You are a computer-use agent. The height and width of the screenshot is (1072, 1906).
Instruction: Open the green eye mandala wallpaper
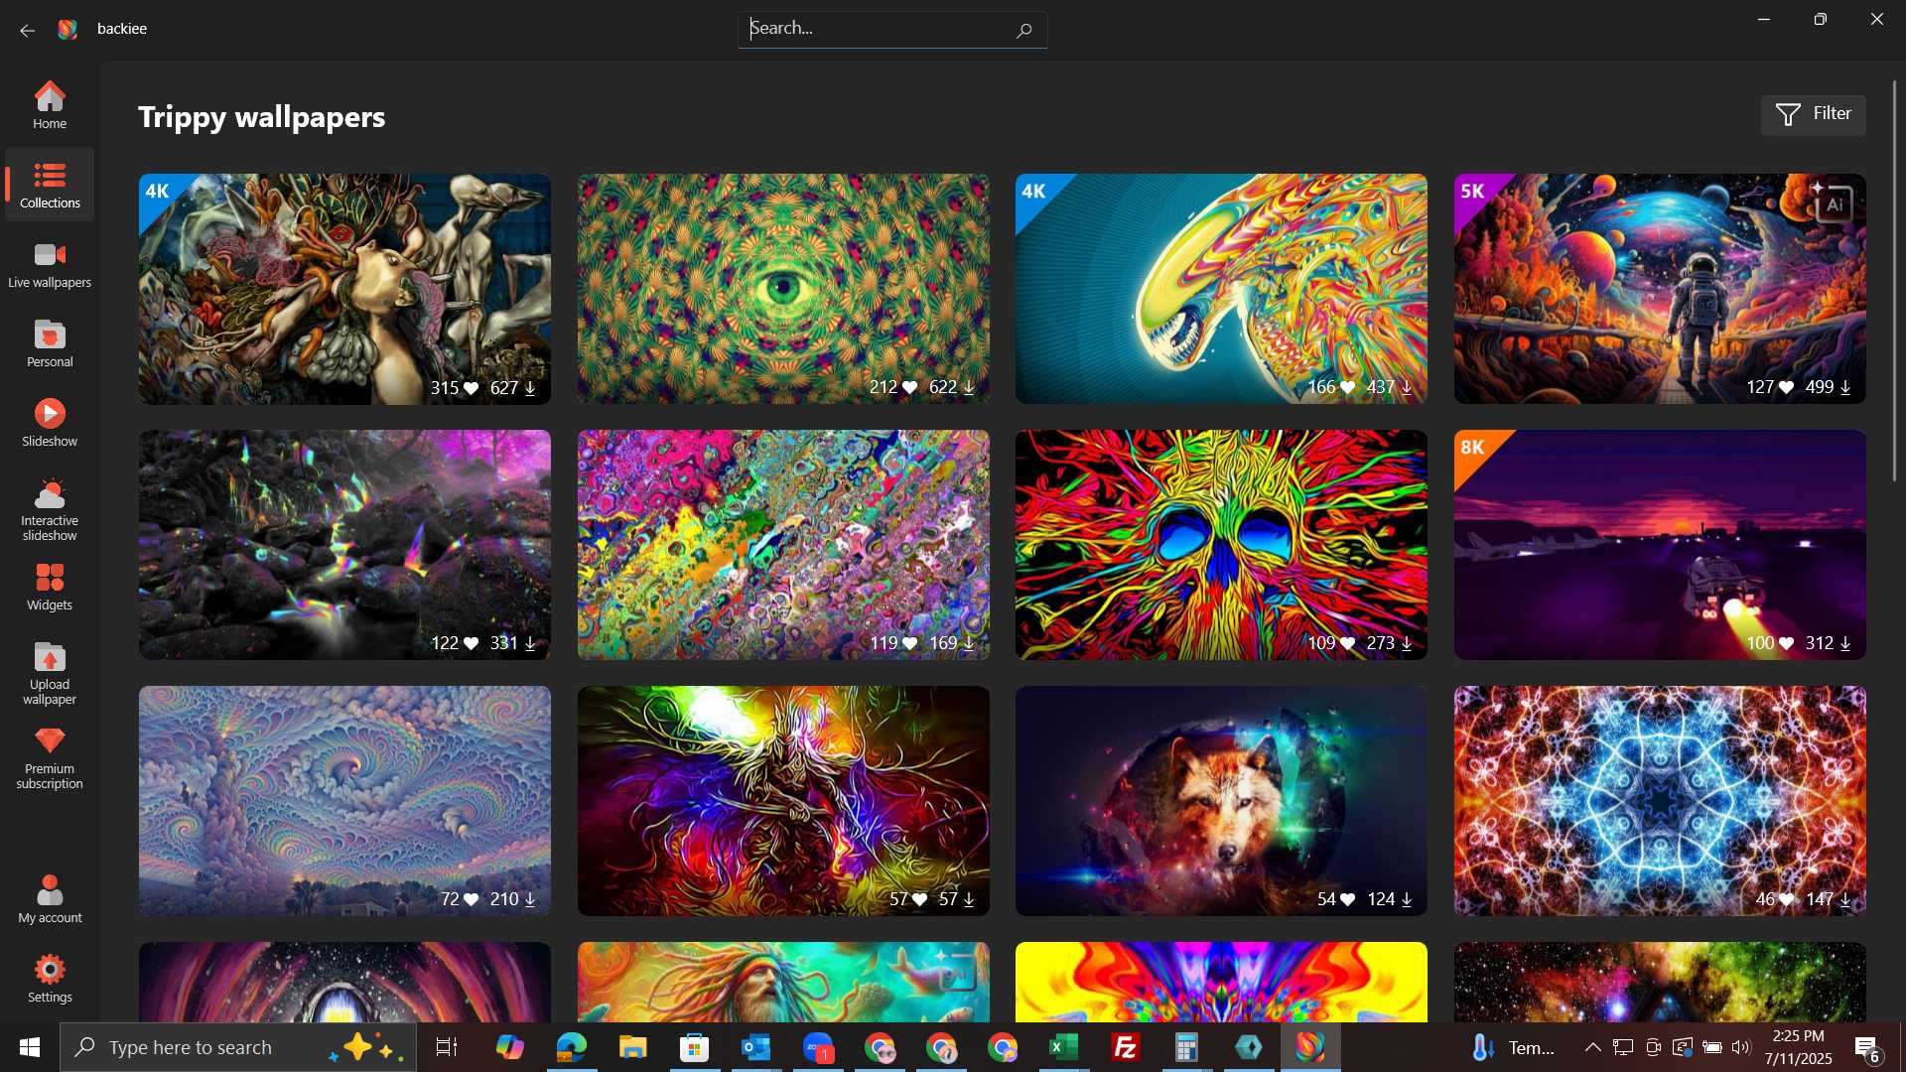[x=783, y=289]
